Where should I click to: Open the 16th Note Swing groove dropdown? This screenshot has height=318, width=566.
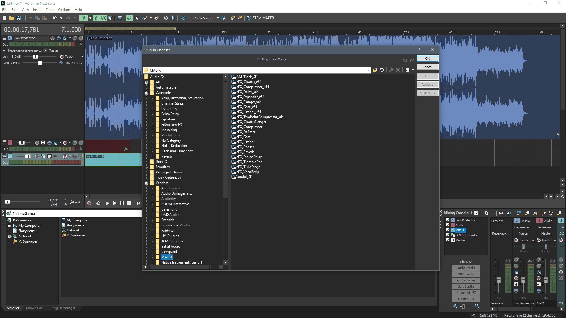tap(218, 18)
